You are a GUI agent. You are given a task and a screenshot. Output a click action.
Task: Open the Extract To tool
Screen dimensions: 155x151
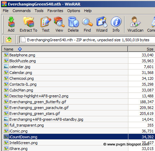(x=28, y=24)
